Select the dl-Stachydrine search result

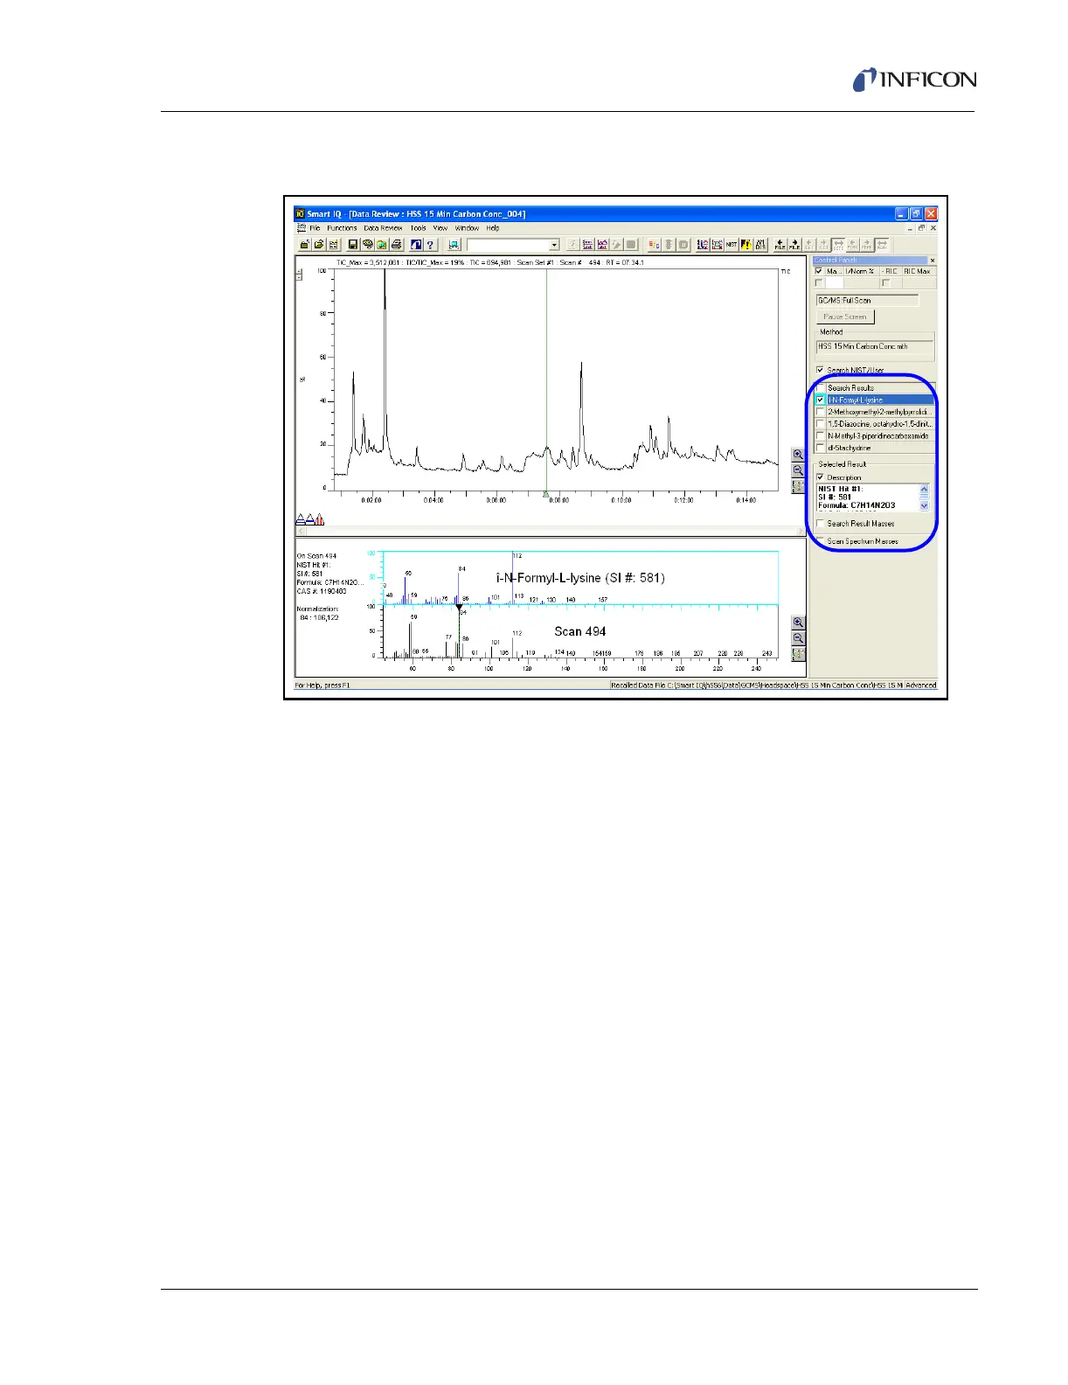click(880, 448)
